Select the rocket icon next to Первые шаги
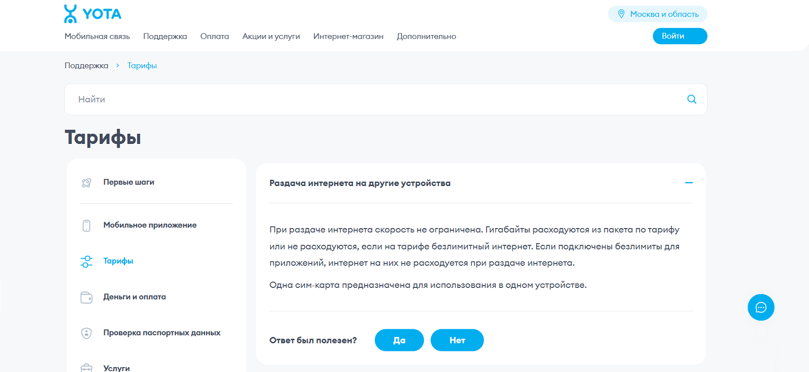 tap(86, 182)
